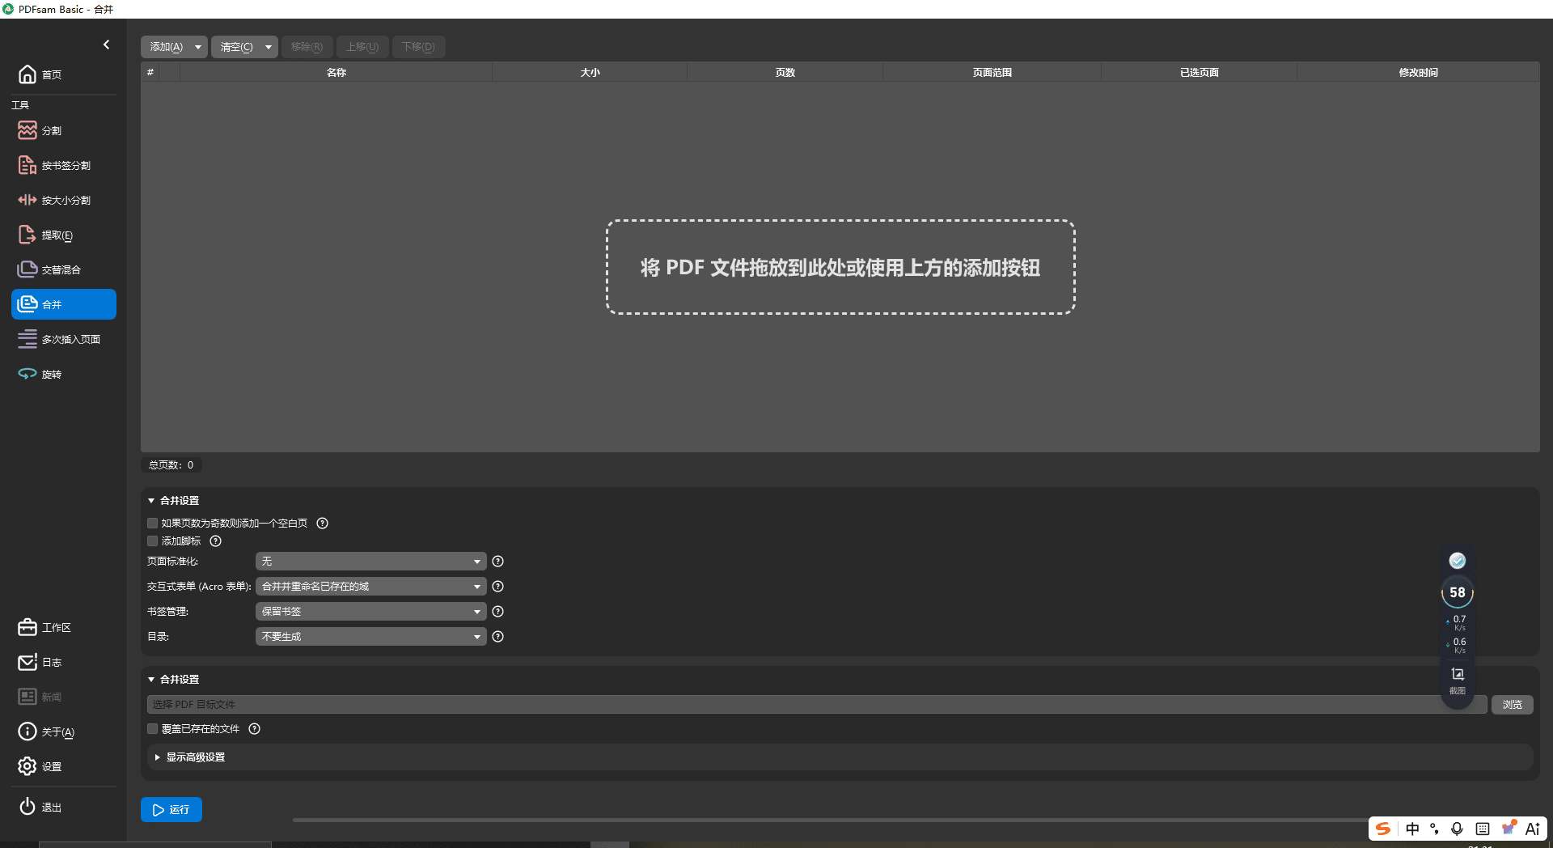Select the 按大小分割 tool
The width and height of the screenshot is (1553, 848).
(65, 200)
